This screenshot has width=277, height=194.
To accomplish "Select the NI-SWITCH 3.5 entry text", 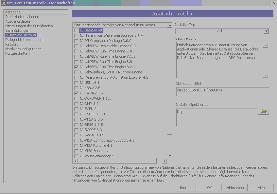I will 92,135.
